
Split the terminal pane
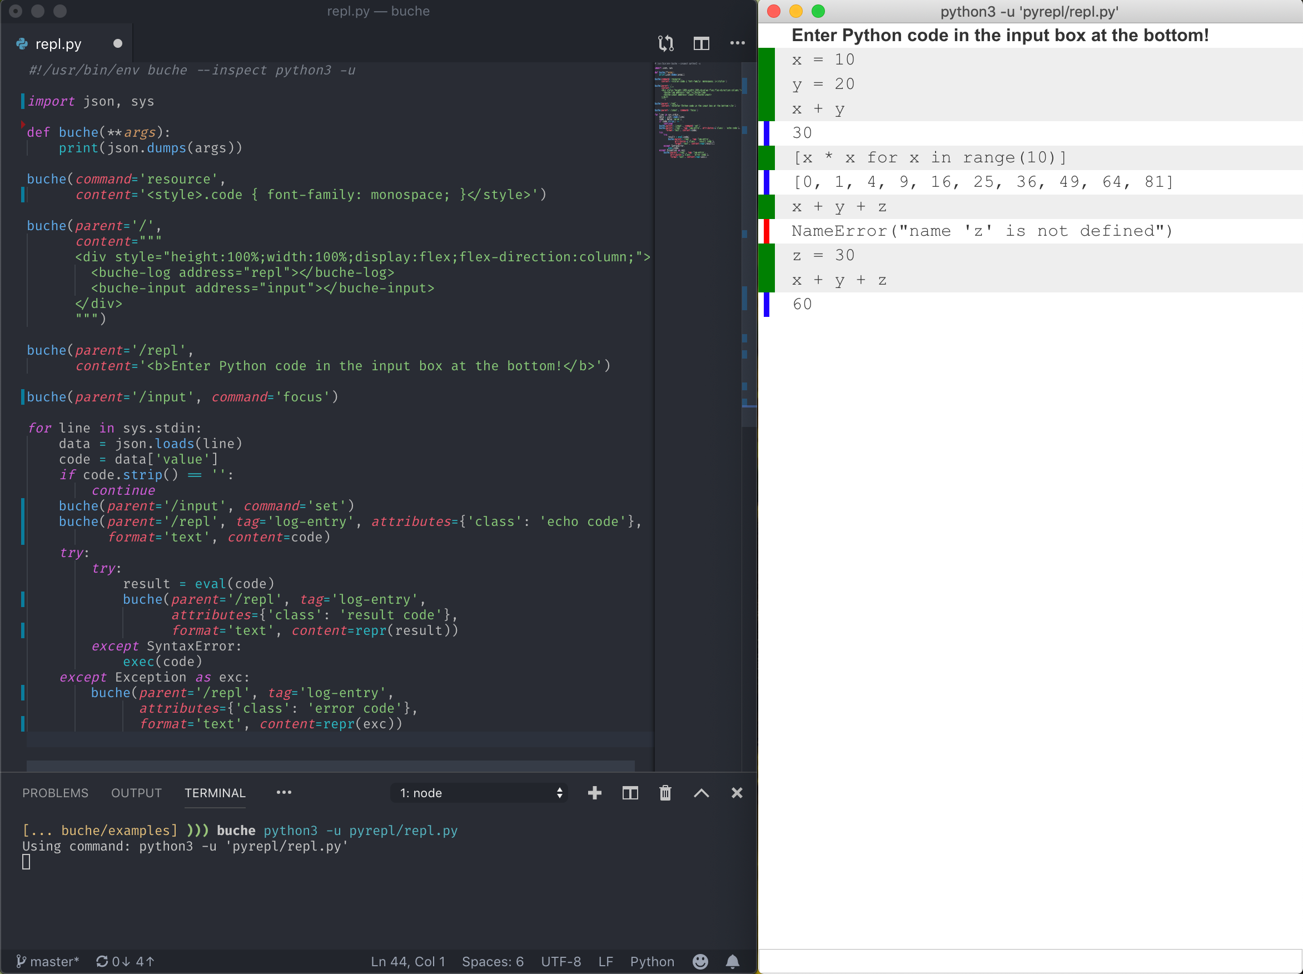coord(630,793)
